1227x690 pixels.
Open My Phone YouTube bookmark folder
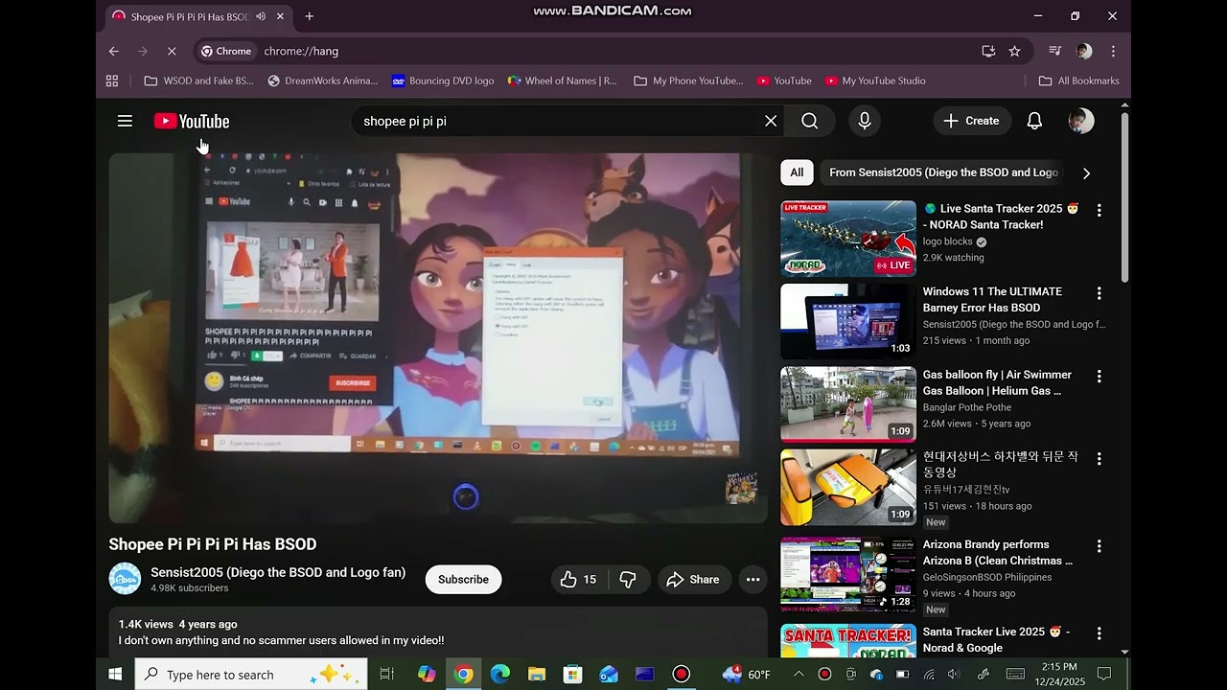coord(688,80)
